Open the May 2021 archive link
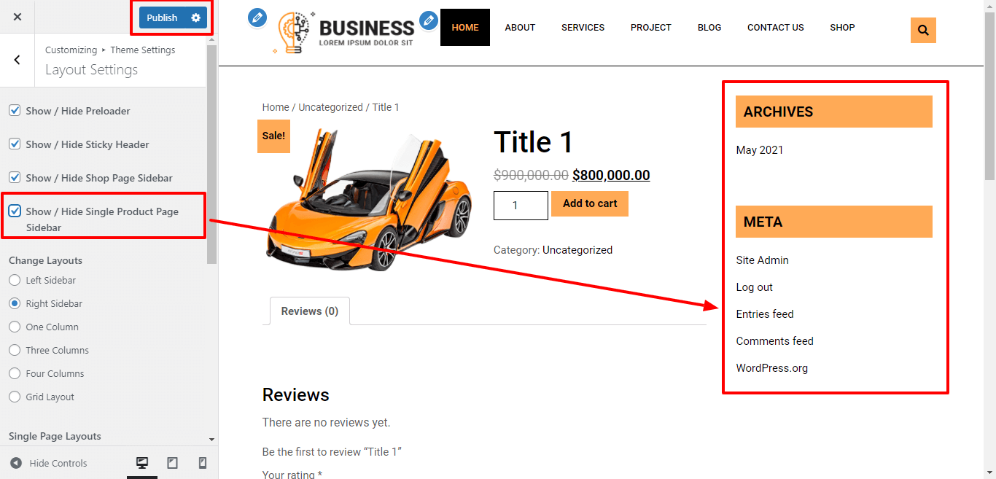996x479 pixels. point(760,150)
